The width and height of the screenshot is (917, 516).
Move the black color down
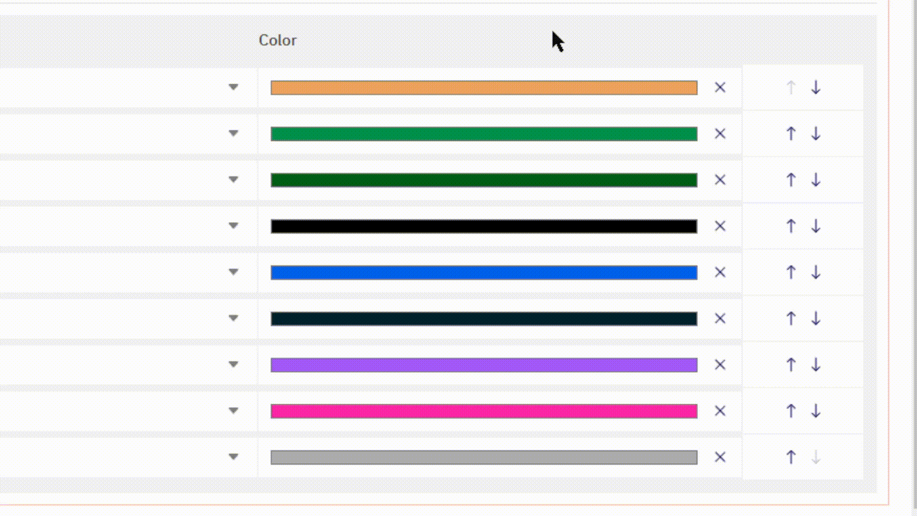pos(816,226)
